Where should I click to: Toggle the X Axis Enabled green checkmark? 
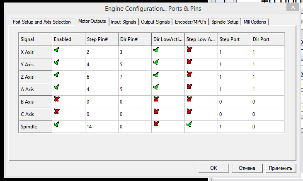click(56, 50)
